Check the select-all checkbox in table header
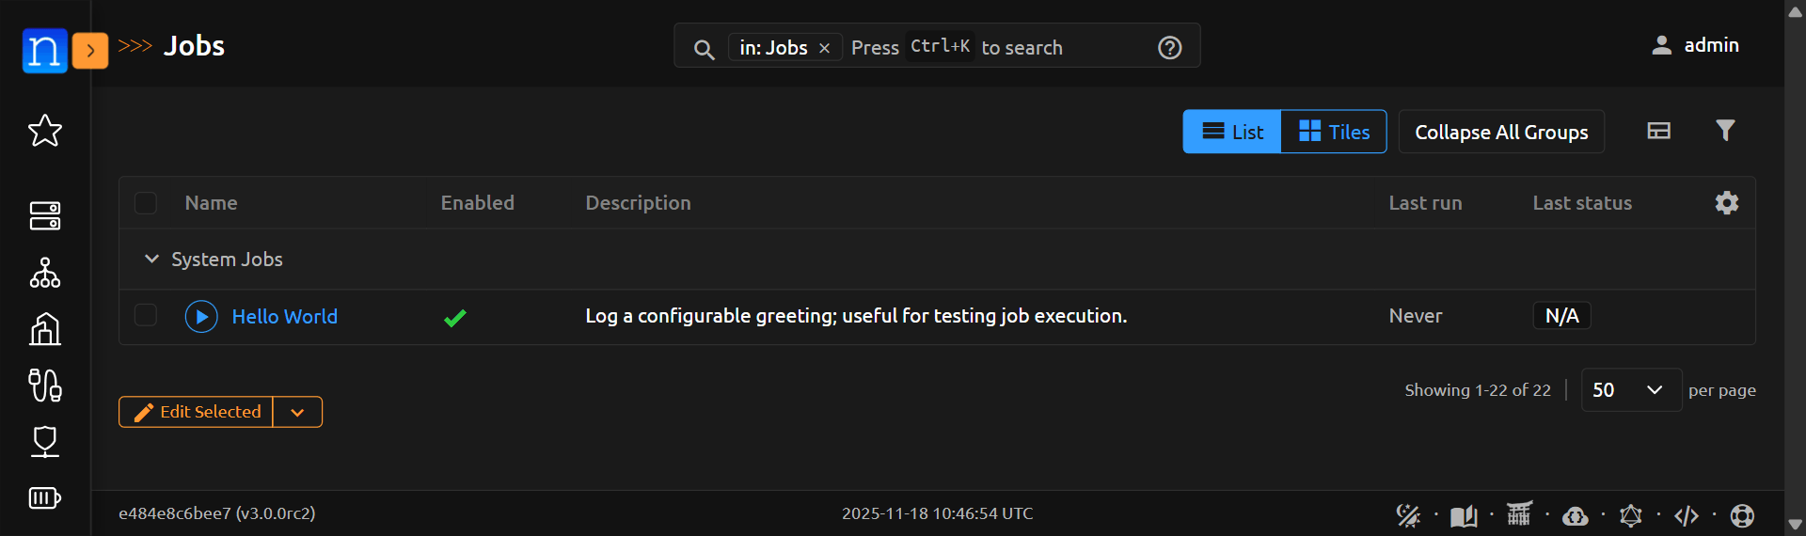Viewport: 1806px width, 536px height. pos(146,203)
